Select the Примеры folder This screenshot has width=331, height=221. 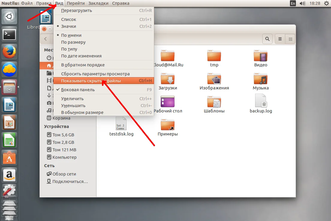click(168, 128)
